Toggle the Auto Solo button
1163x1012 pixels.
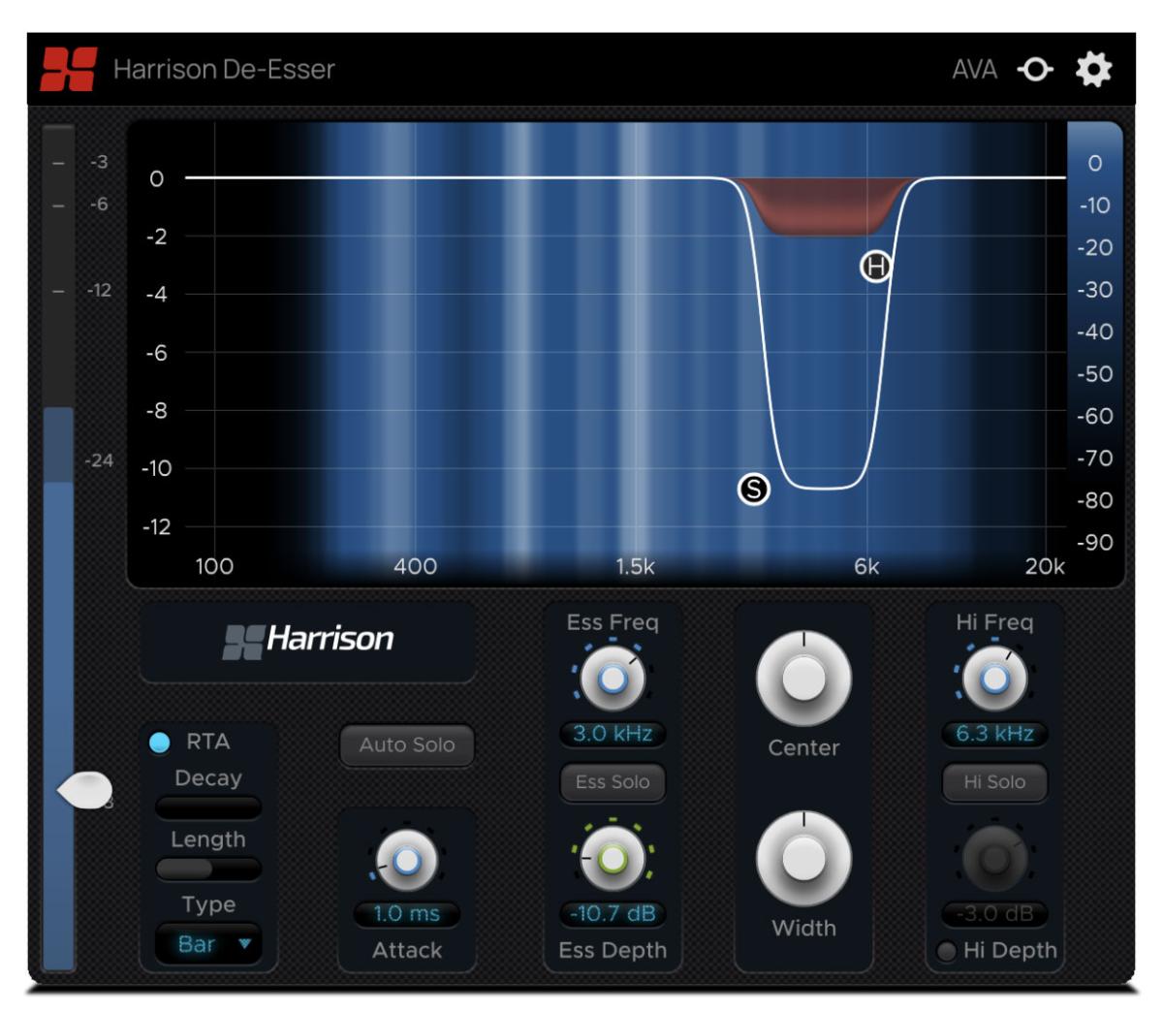pos(407,744)
